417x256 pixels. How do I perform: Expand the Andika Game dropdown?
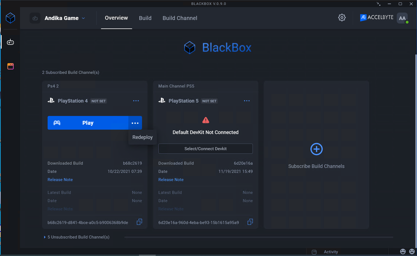click(x=83, y=18)
